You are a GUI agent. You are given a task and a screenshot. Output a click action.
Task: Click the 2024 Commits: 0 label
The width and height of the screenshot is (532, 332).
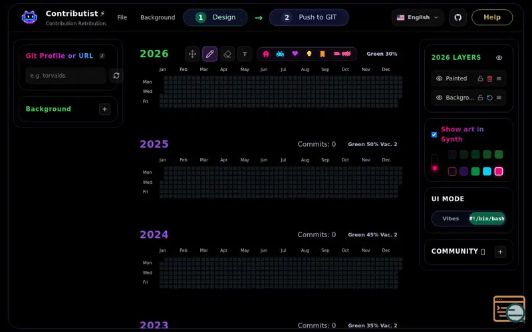click(317, 235)
